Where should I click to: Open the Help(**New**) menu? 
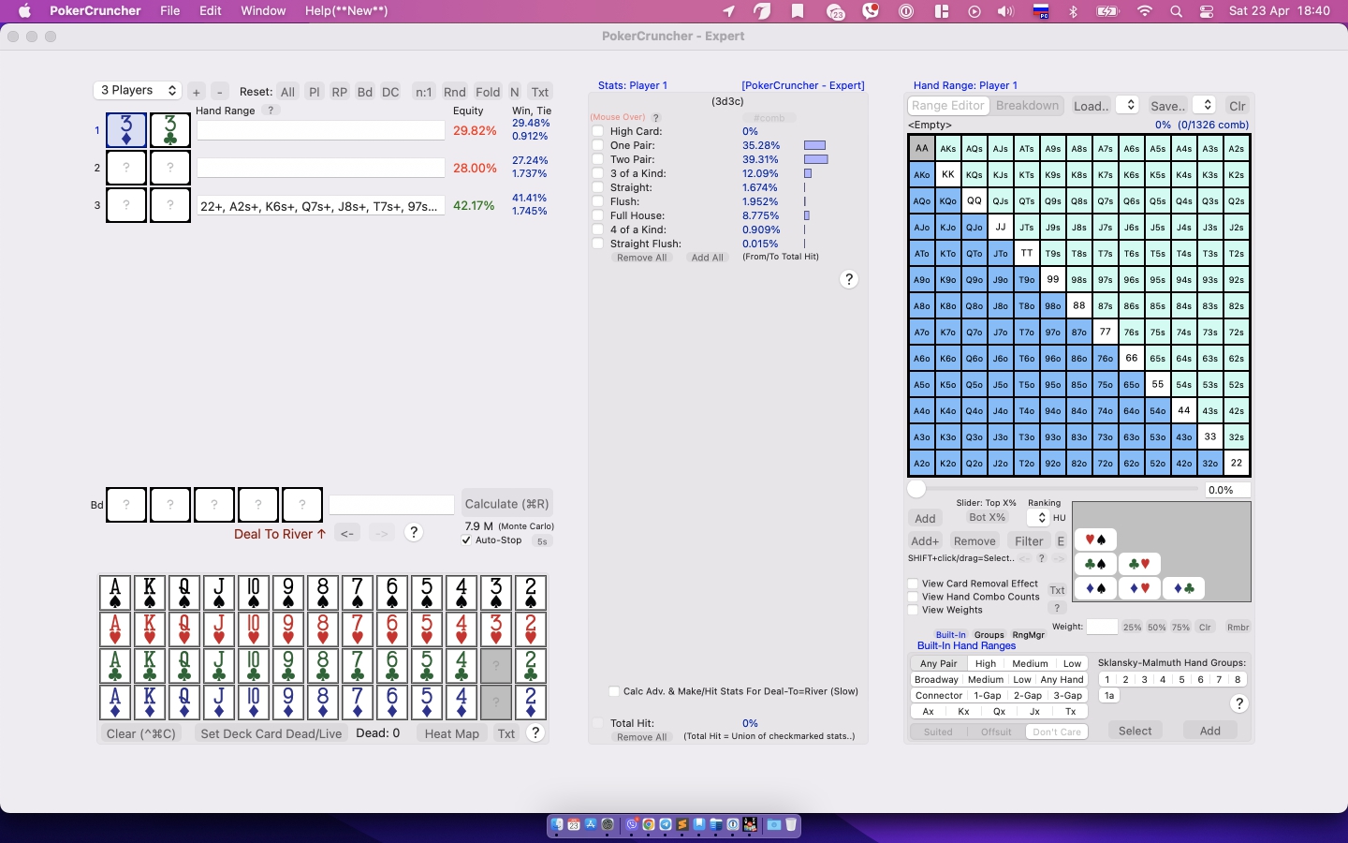[x=346, y=11]
